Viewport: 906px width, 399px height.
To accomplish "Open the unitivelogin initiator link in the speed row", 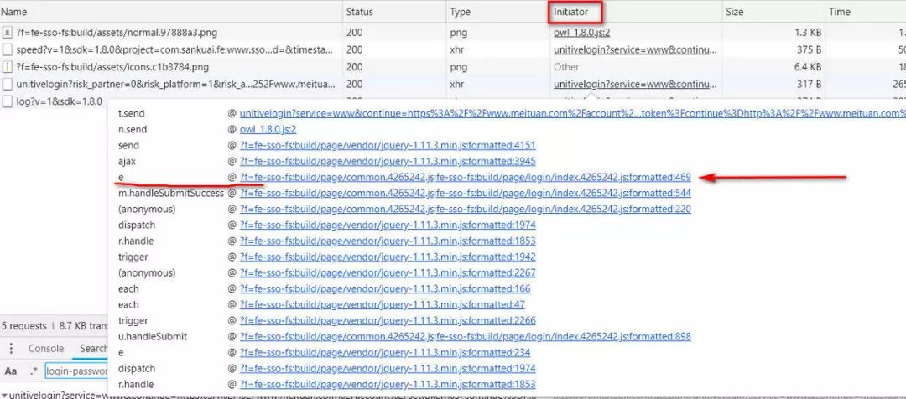I will tap(636, 50).
